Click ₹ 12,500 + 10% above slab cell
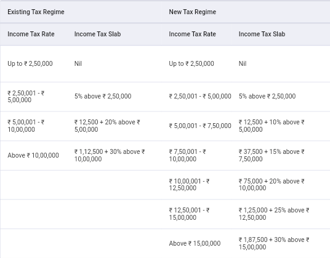This screenshot has width=330, height=258. (x=272, y=126)
